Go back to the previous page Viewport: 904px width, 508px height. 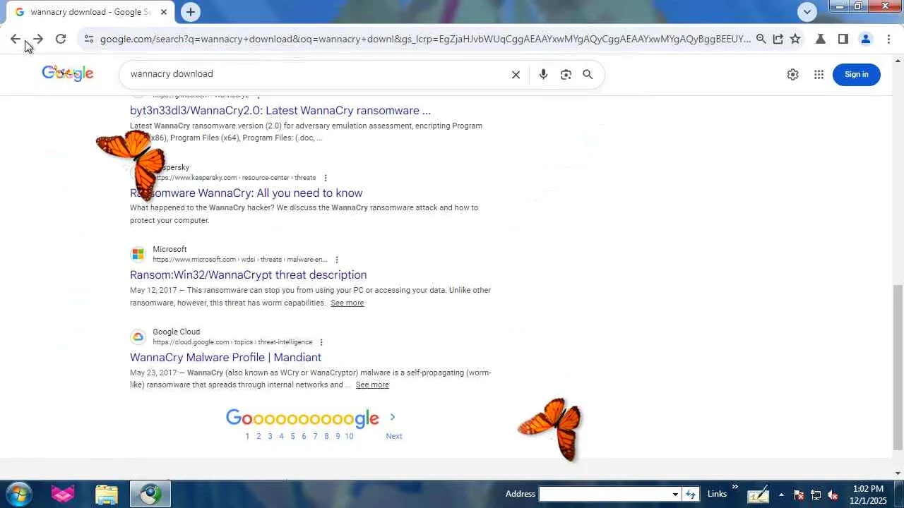(x=16, y=40)
